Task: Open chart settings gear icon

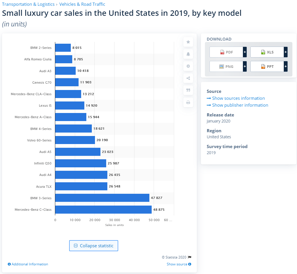Action: [188, 66]
